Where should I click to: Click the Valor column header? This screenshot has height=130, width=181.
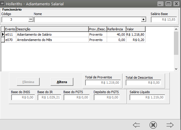[x=135, y=29]
